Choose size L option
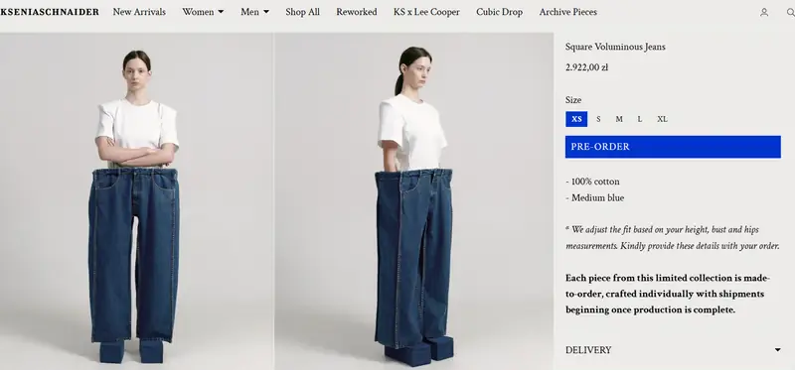This screenshot has width=795, height=370. click(640, 119)
